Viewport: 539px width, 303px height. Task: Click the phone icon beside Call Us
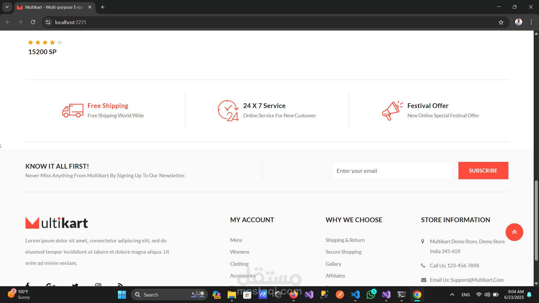coord(423,265)
